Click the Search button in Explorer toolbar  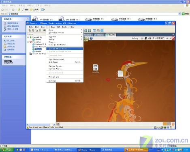coord(26,10)
